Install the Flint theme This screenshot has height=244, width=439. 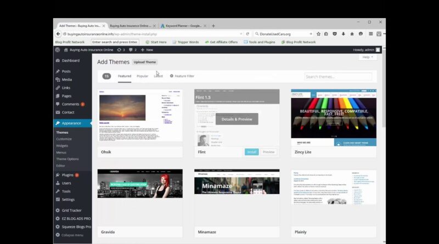point(251,152)
